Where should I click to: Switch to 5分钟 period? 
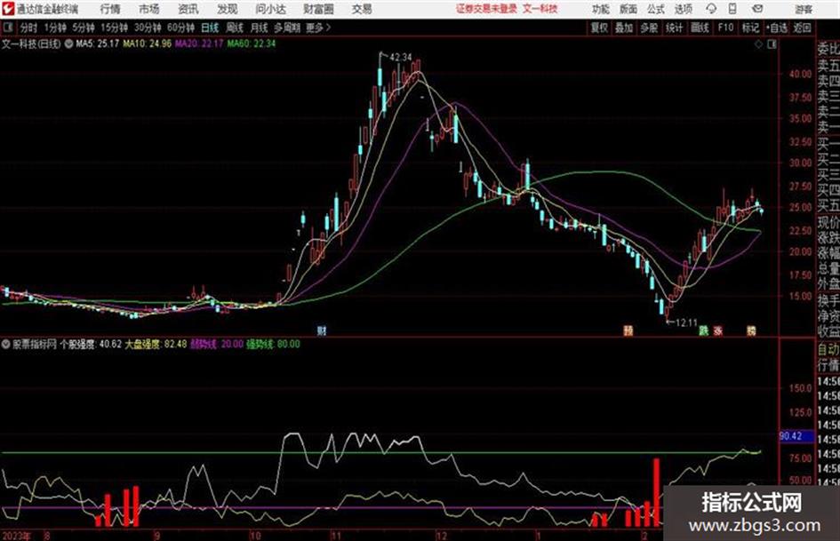pos(83,28)
